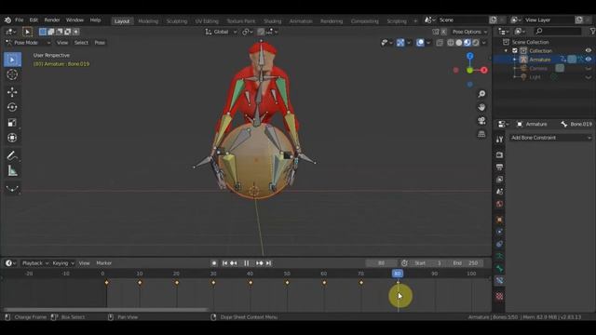Viewport: 596px width, 335px height.
Task: Switch perspective/orthographic grid icon
Action: pos(481,134)
